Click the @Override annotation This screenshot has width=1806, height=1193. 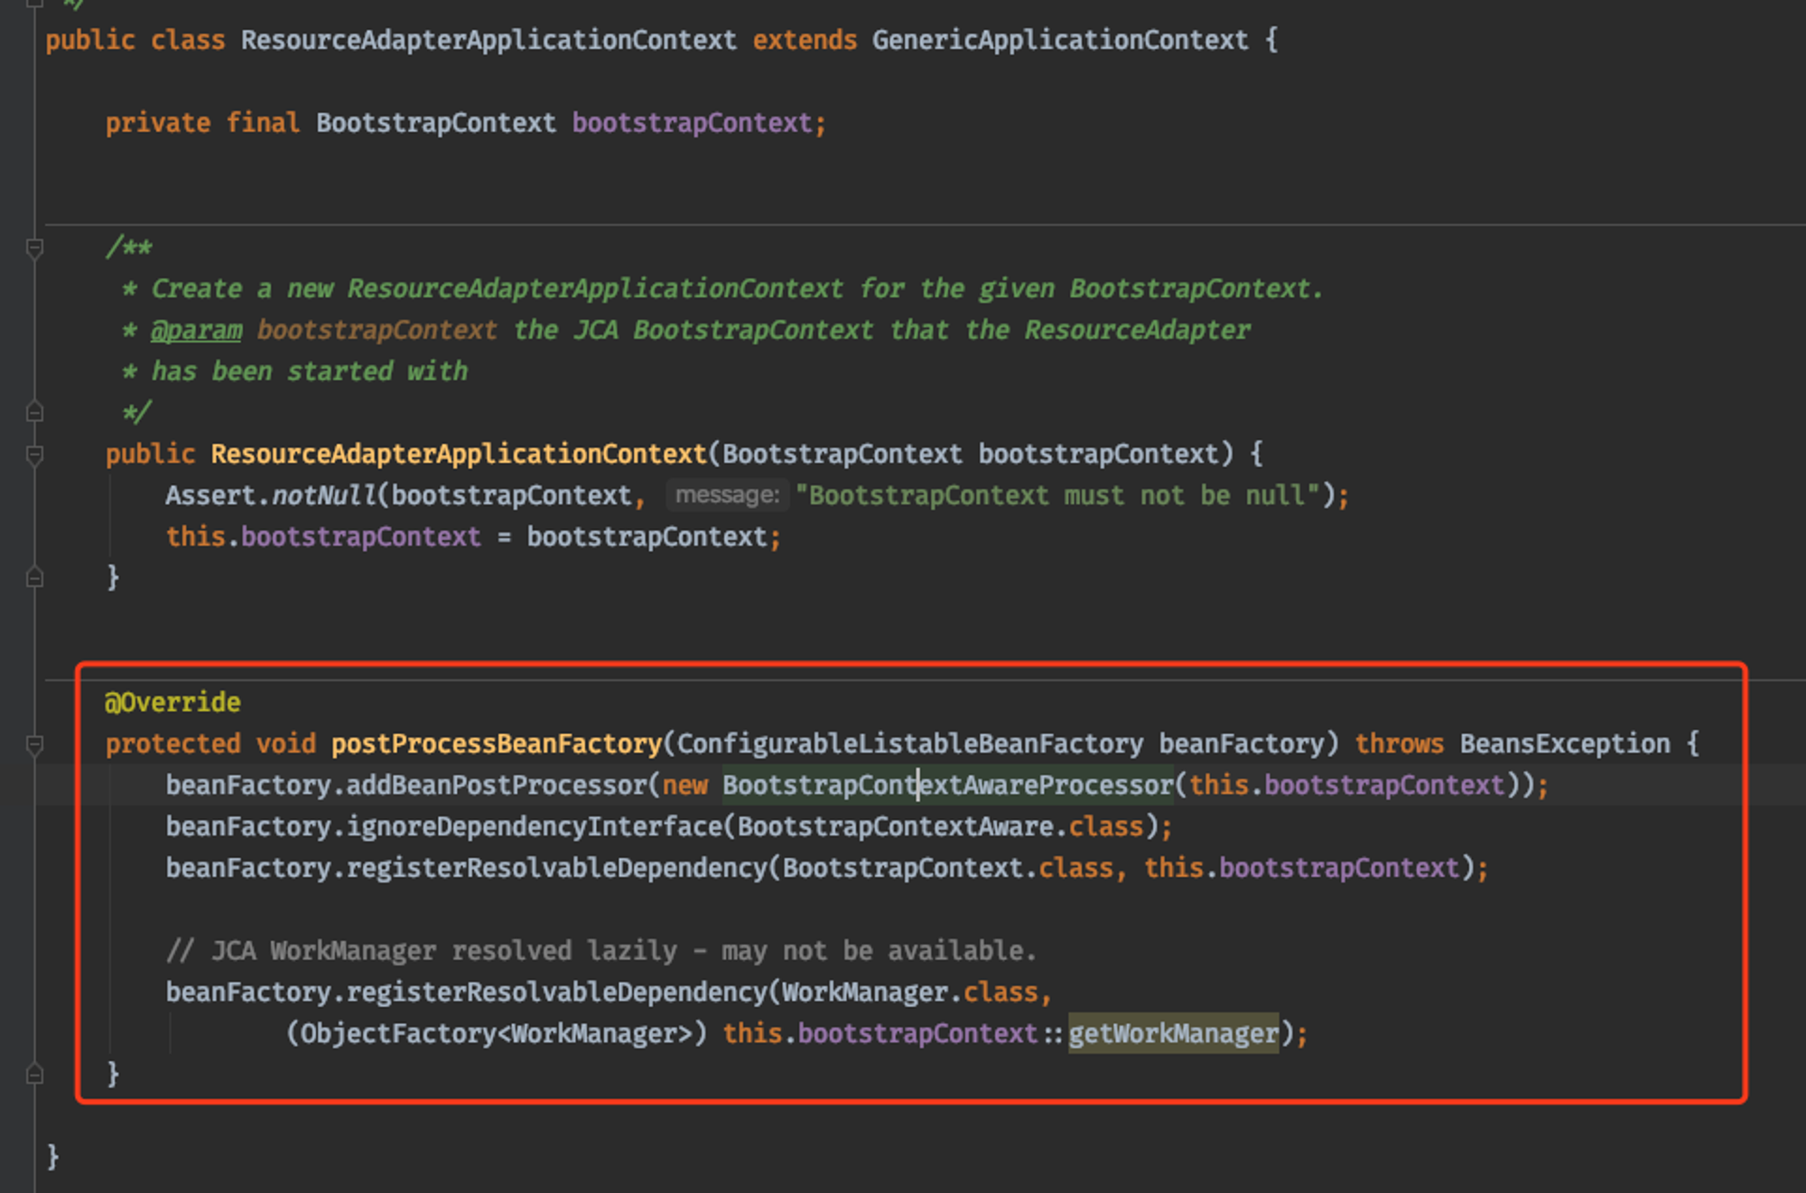coord(172,703)
